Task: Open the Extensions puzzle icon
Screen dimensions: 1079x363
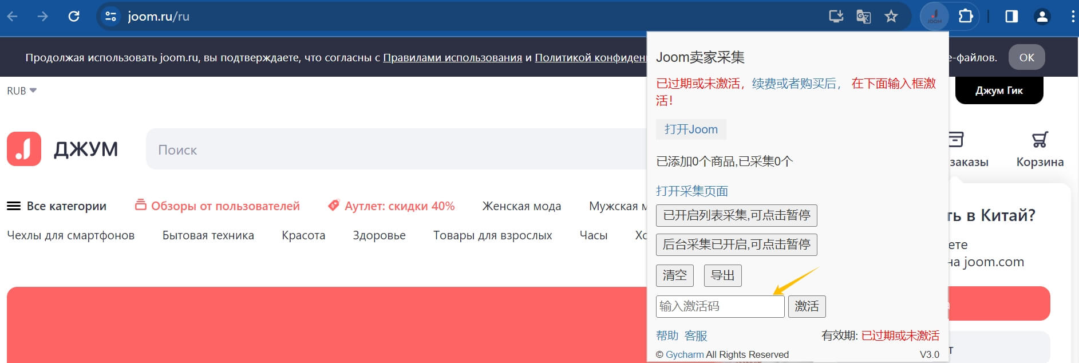Action: tap(966, 17)
